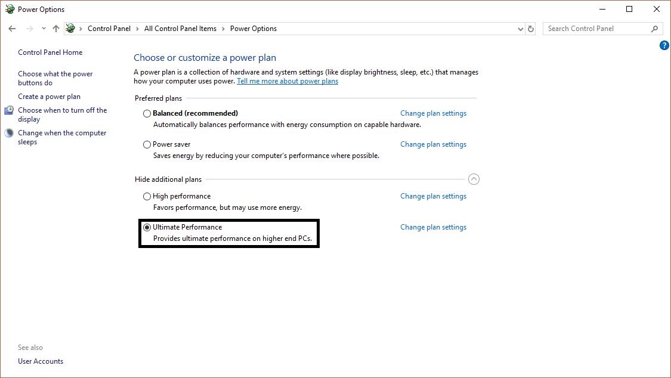Expand chevron after Control Panel breadcrumb

click(x=137, y=29)
